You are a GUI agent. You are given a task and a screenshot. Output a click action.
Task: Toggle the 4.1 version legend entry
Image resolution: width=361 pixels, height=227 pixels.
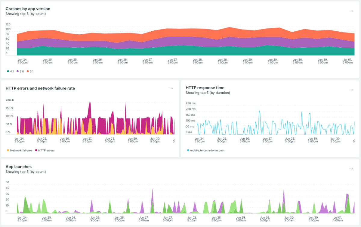[x=11, y=71]
